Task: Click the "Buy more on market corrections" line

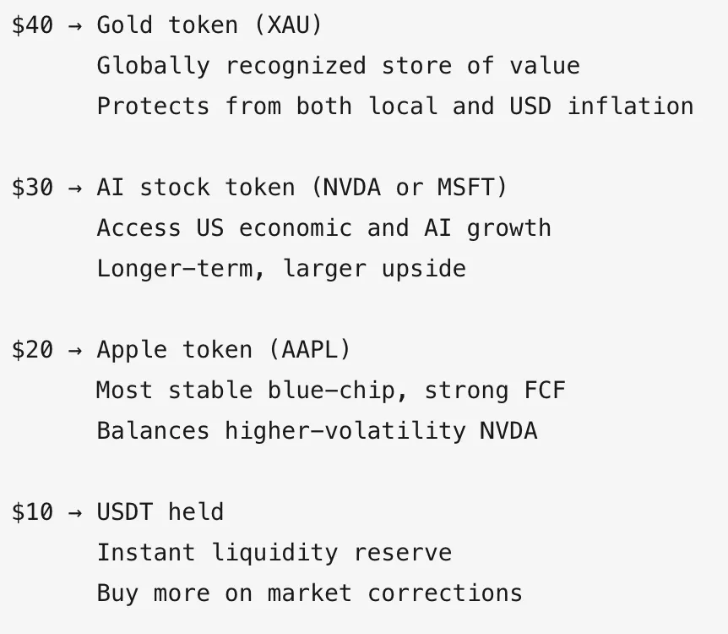Action: click(310, 593)
